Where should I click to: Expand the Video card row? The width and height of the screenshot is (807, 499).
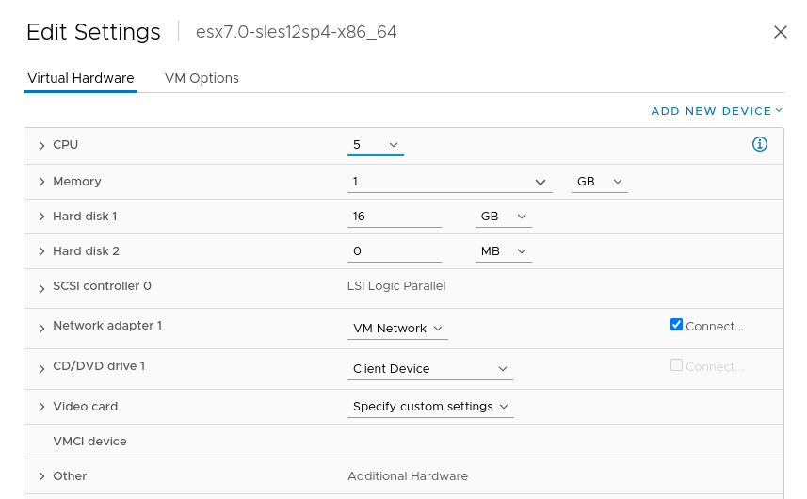tap(42, 407)
